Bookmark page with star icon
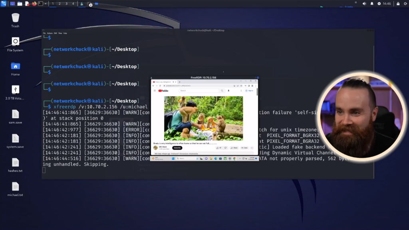This screenshot has height=230, width=409. click(x=241, y=86)
